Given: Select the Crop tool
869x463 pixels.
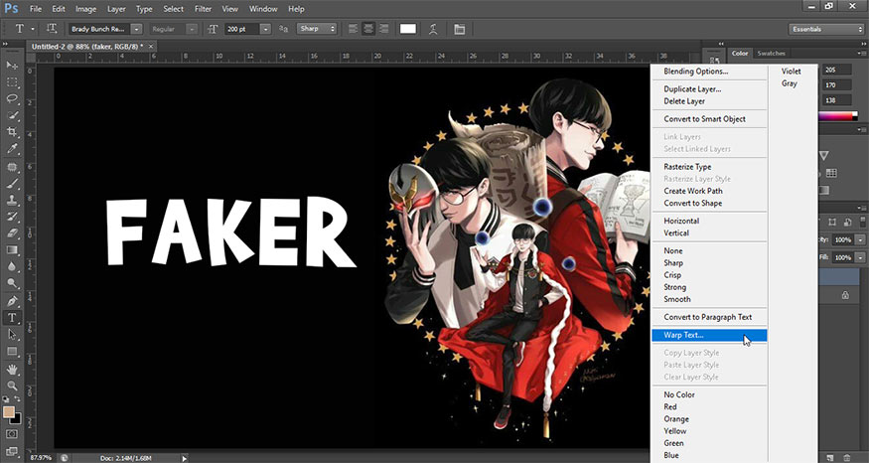Looking at the screenshot, I should click(12, 132).
